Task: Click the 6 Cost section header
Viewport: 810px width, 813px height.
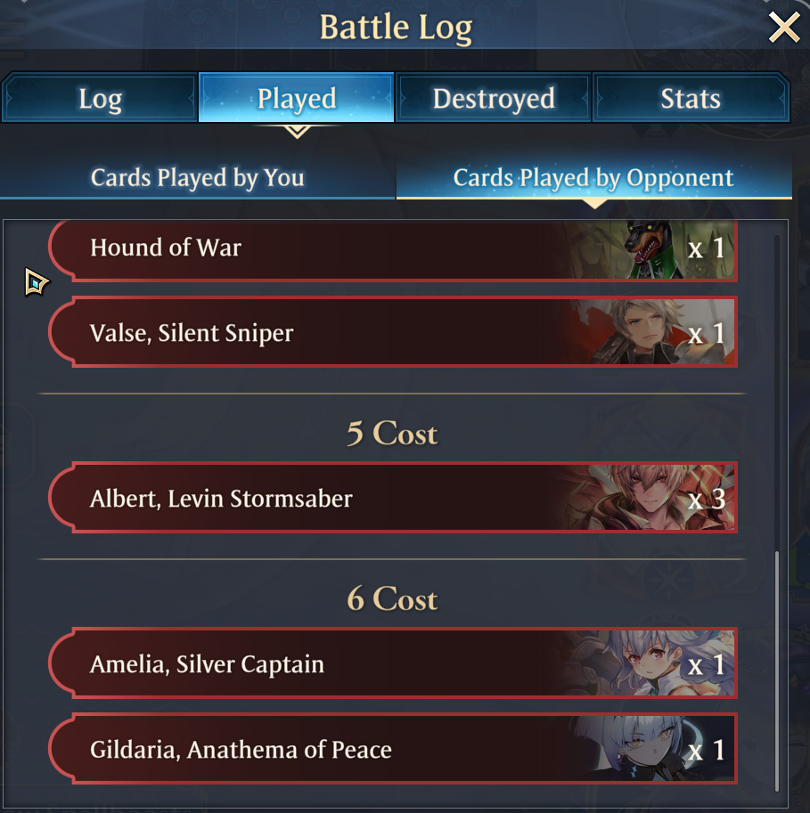Action: 392,598
